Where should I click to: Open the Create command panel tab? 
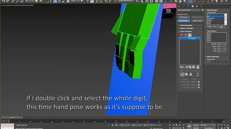pos(179,6)
